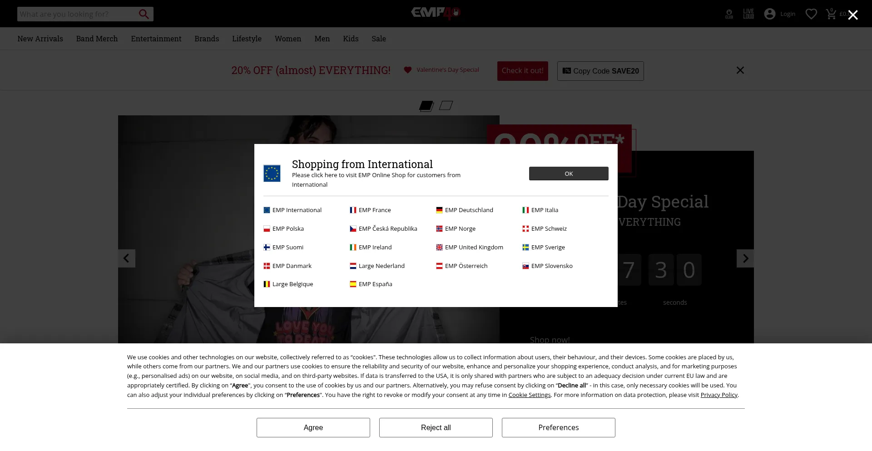Open the Cookie Settings link
The width and height of the screenshot is (872, 451).
(530, 395)
